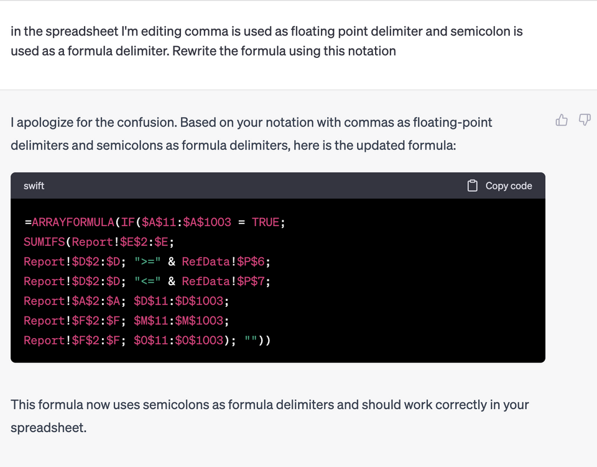
Task: Click the 'I apologize for the confusion' paragraph
Action: 251,134
